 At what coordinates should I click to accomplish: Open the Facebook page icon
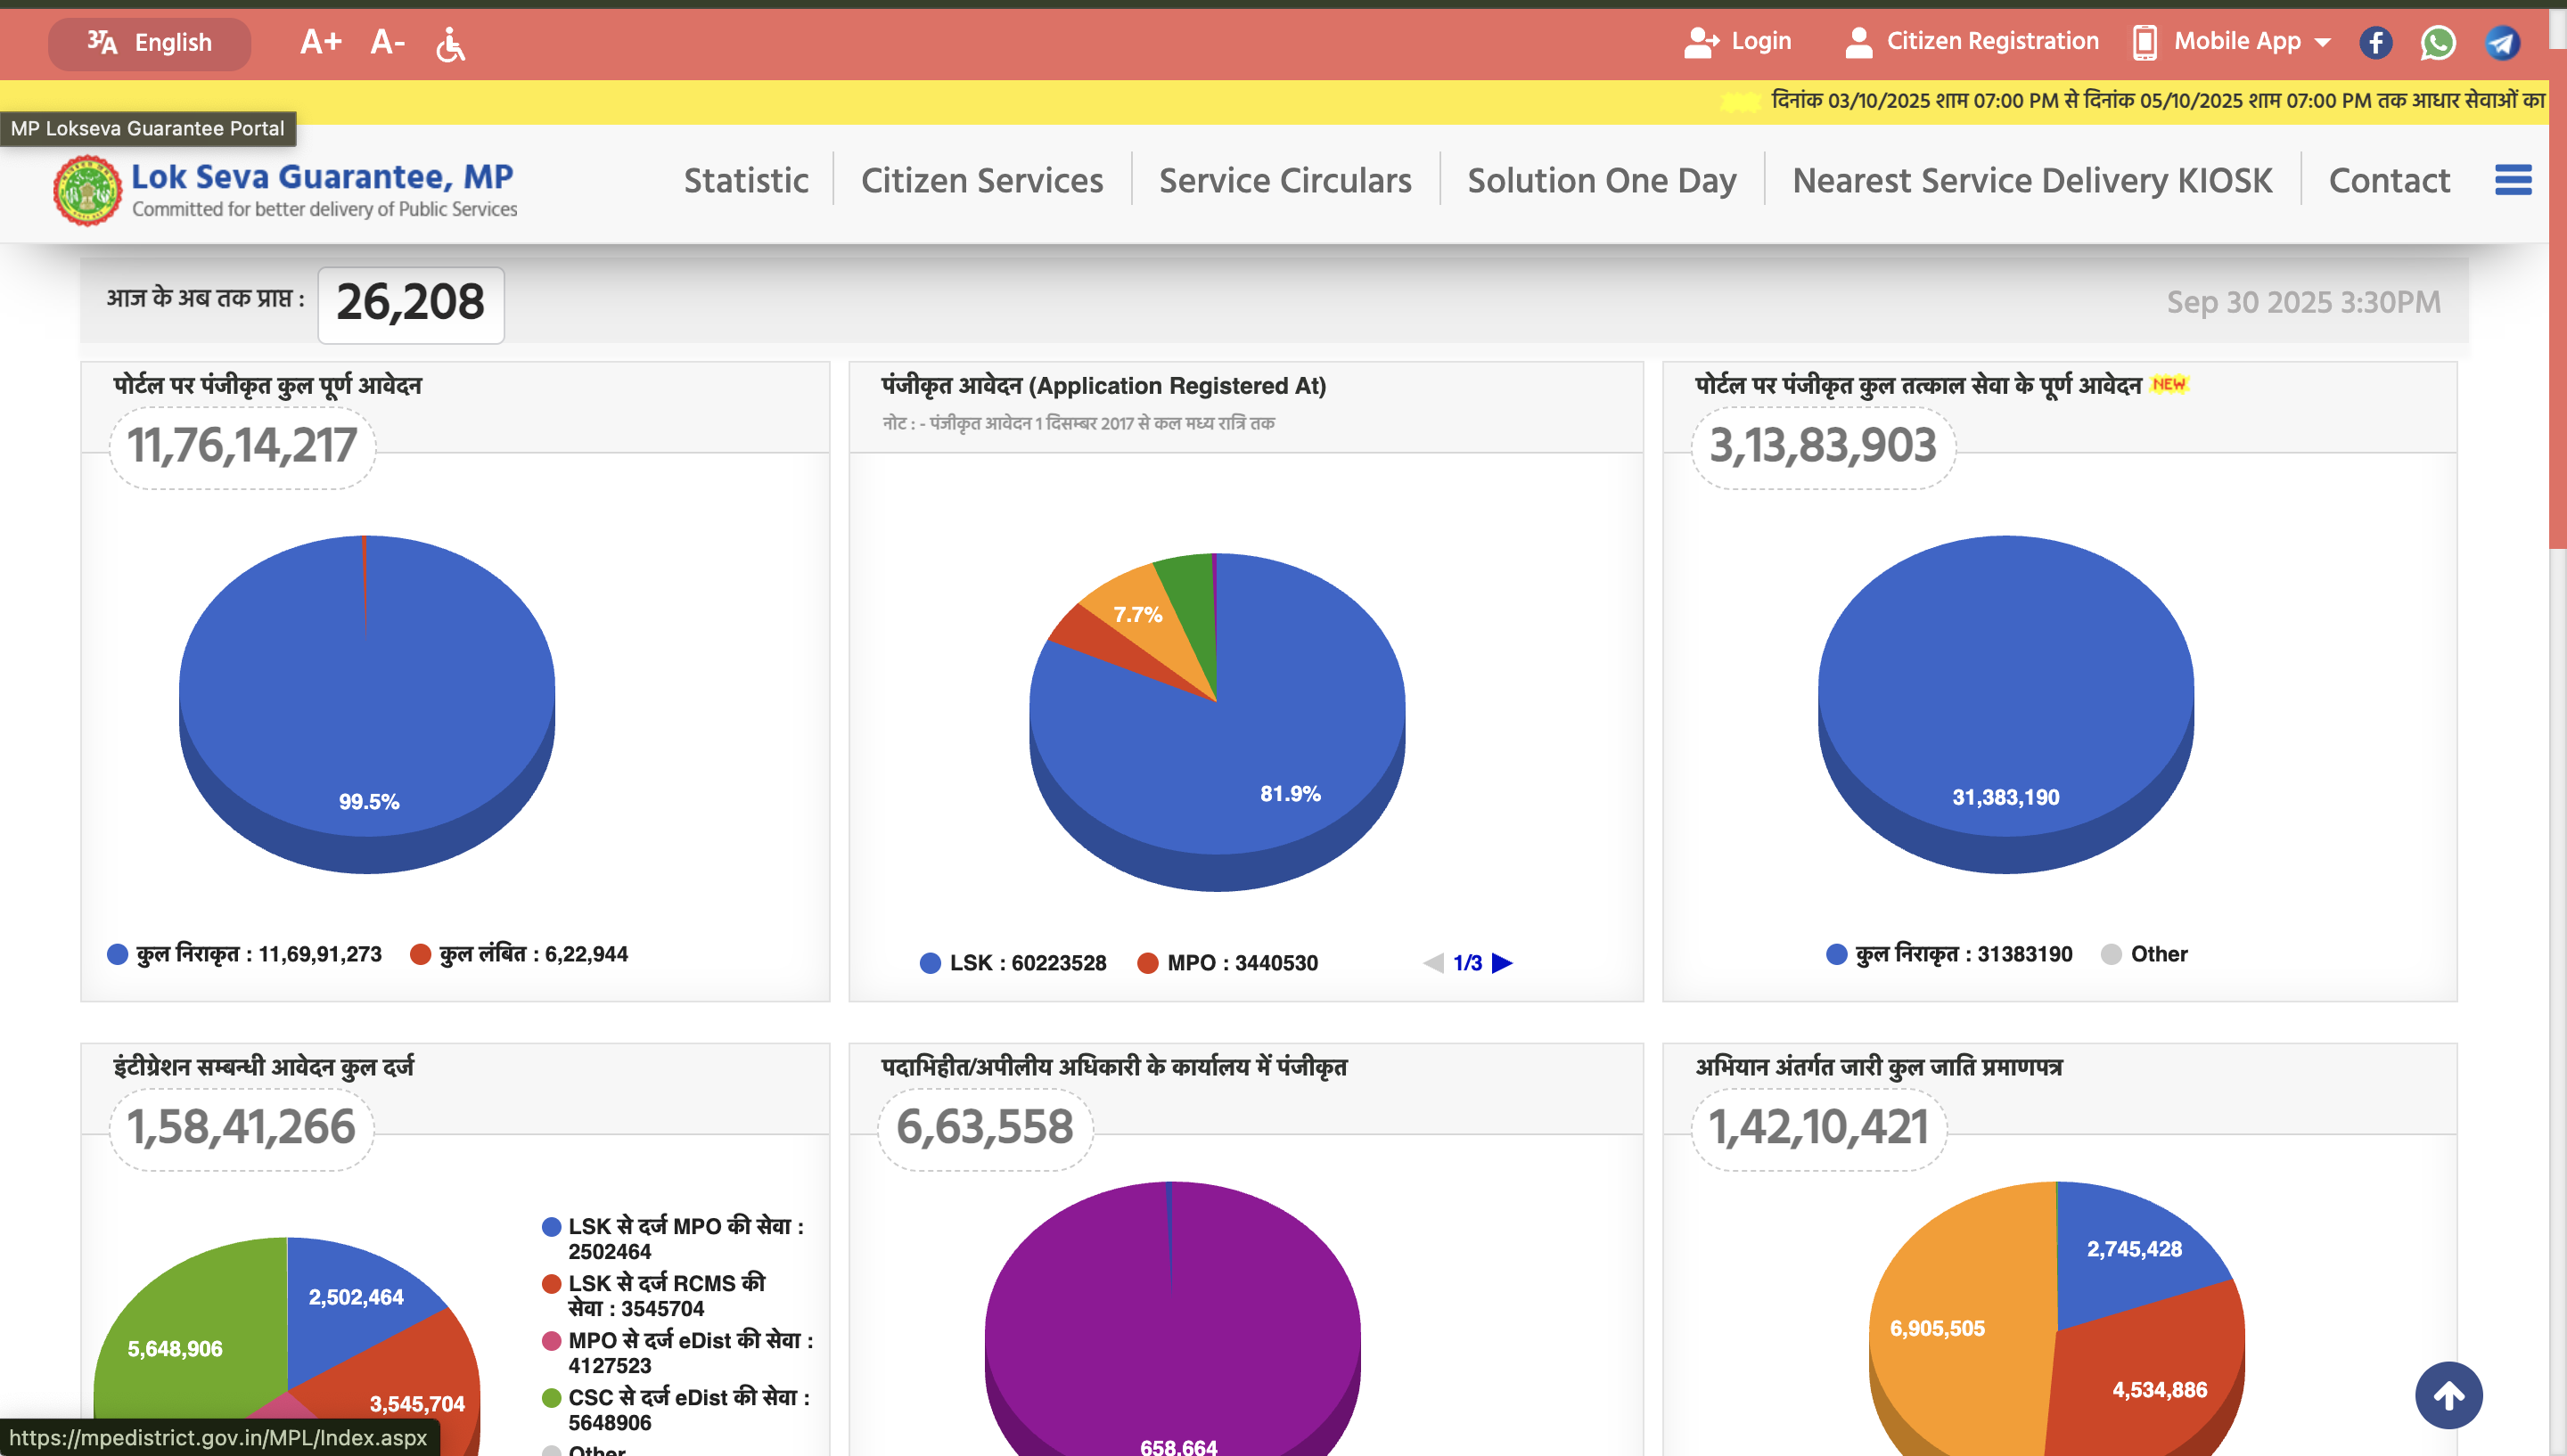coord(2375,42)
